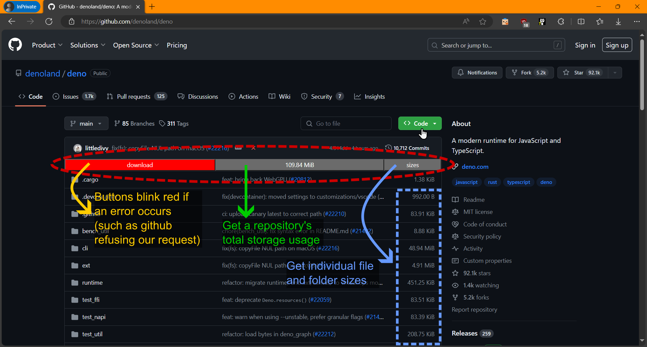
Task: Click the sizes button
Action: (412, 165)
